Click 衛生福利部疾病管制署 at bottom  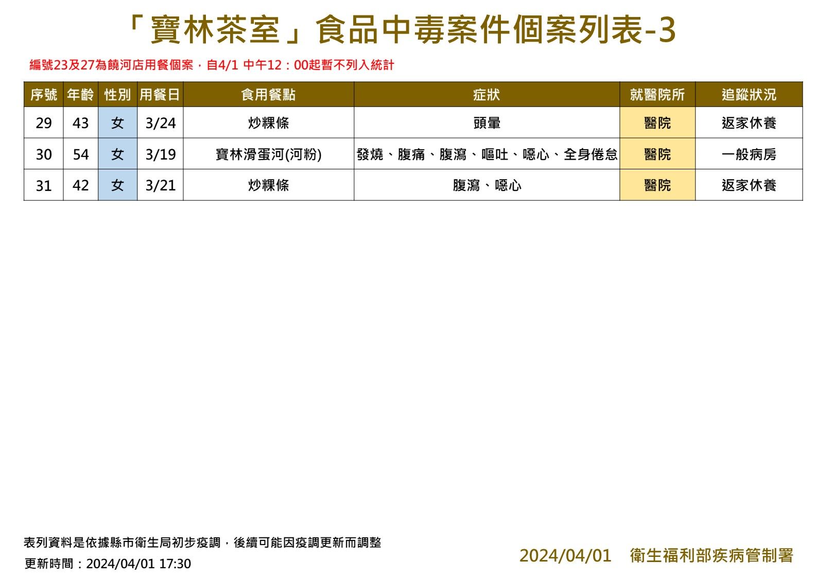tap(711, 555)
